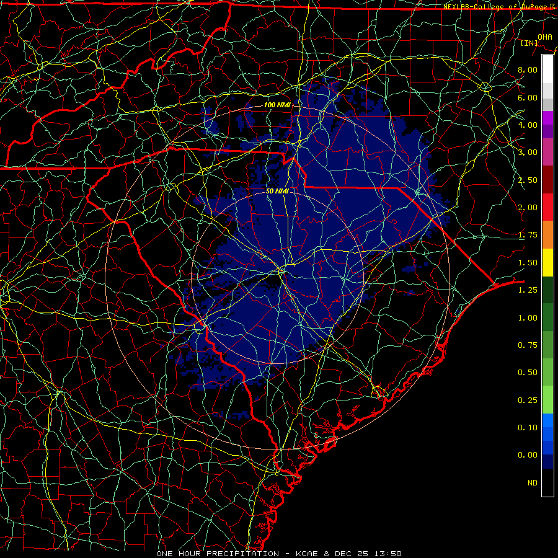Select the 0.00 legend value

pyautogui.click(x=528, y=455)
